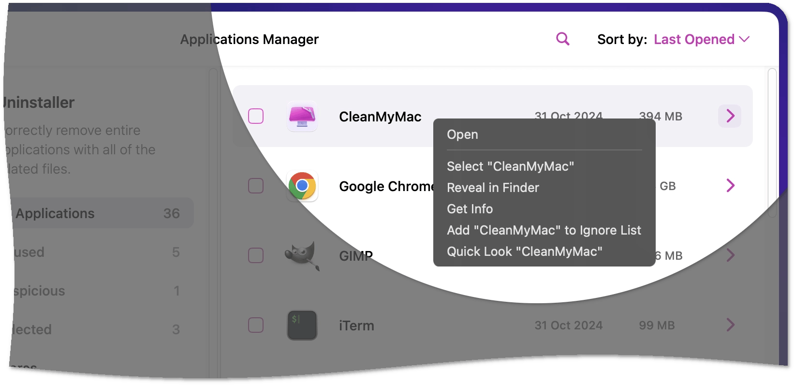794x385 pixels.
Task: Click the search magnifier icon
Action: pyautogui.click(x=563, y=39)
